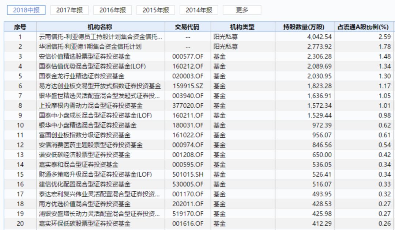Click the 更多 button for more reports

click(x=242, y=10)
